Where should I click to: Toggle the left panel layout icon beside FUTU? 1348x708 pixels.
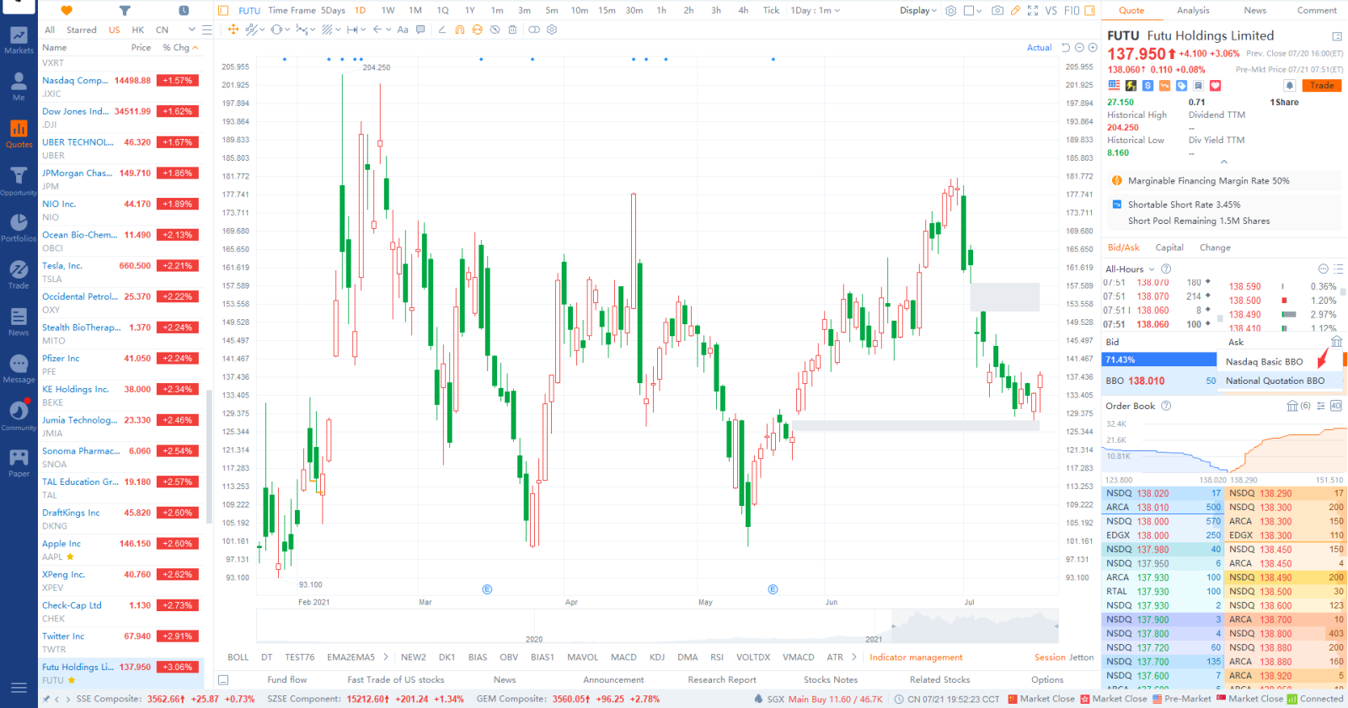[x=223, y=11]
